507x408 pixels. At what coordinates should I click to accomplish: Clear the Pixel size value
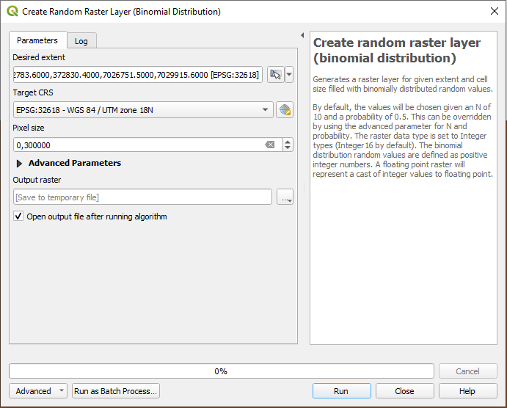pos(270,145)
